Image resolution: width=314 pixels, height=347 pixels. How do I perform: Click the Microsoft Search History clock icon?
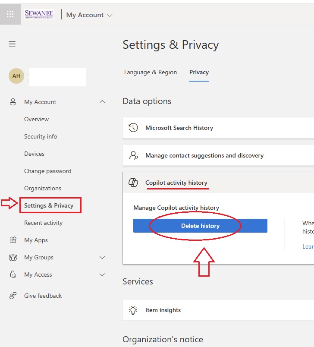coord(134,128)
